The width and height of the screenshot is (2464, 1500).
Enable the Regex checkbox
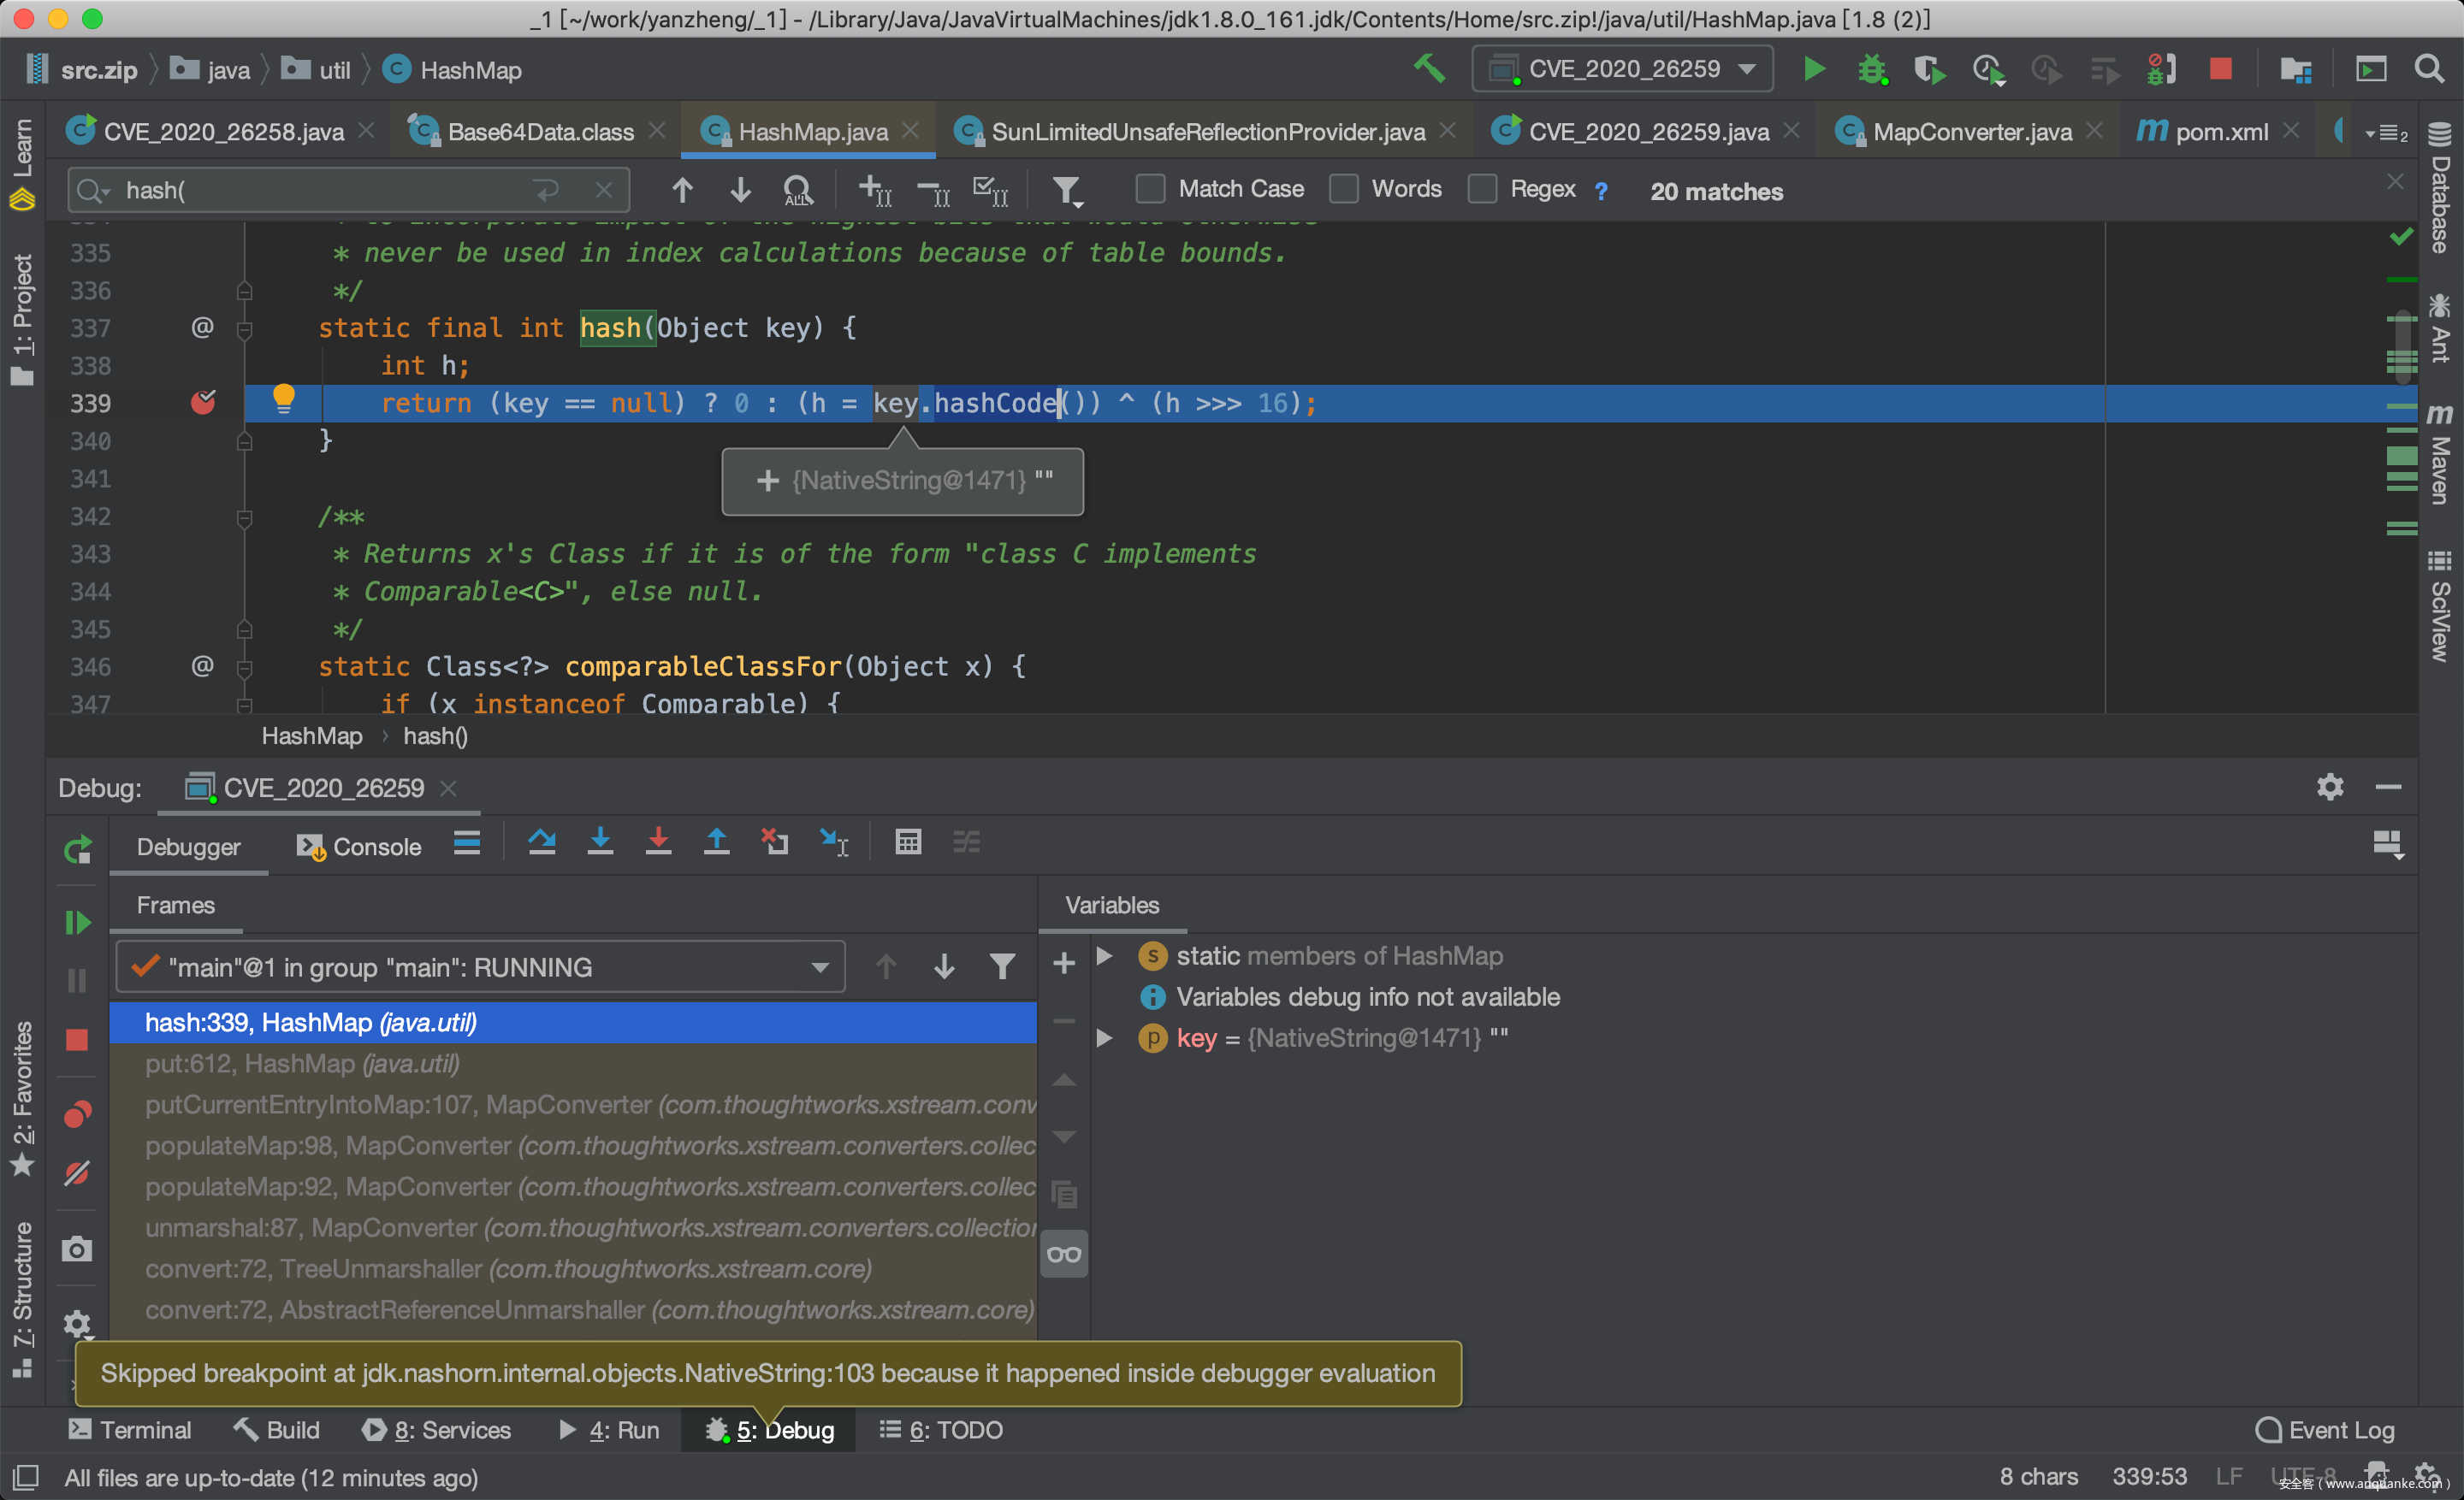pos(1482,189)
